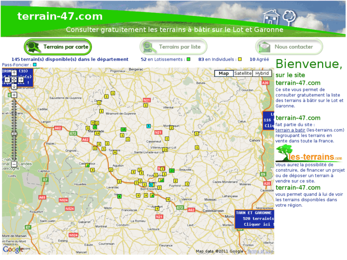347x260 pixels.
Task: Click "145 terrain(s) disponible(s) dans le département"
Action: coord(70,59)
